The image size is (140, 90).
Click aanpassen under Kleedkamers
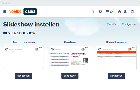[x=116, y=76]
